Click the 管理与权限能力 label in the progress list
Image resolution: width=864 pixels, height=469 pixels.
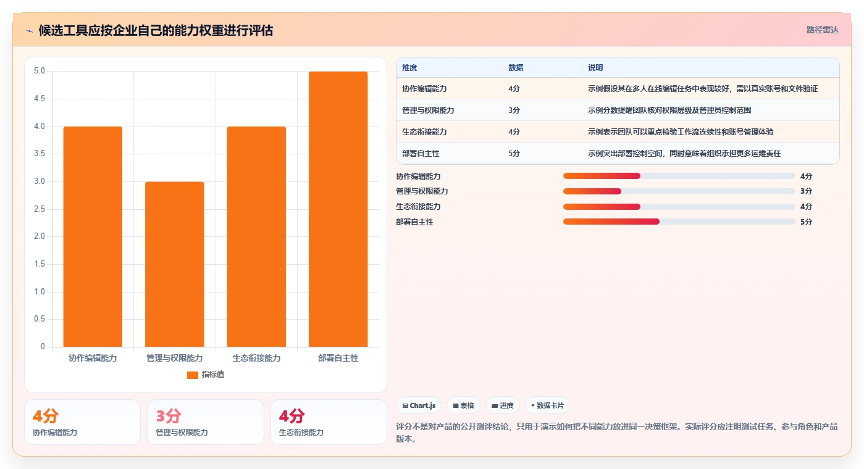tap(422, 191)
